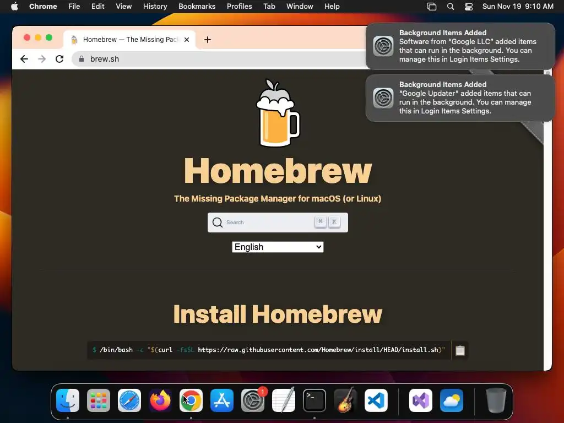Reload the brew.sh page
The height and width of the screenshot is (423, 564).
point(59,59)
